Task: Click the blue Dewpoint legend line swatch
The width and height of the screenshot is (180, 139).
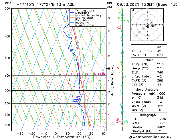Action: (x=72, y=13)
